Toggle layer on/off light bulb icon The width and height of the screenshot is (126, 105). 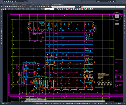click(x=53, y=7)
